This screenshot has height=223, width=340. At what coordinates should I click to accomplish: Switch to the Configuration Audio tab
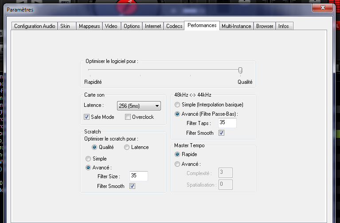coord(35,26)
